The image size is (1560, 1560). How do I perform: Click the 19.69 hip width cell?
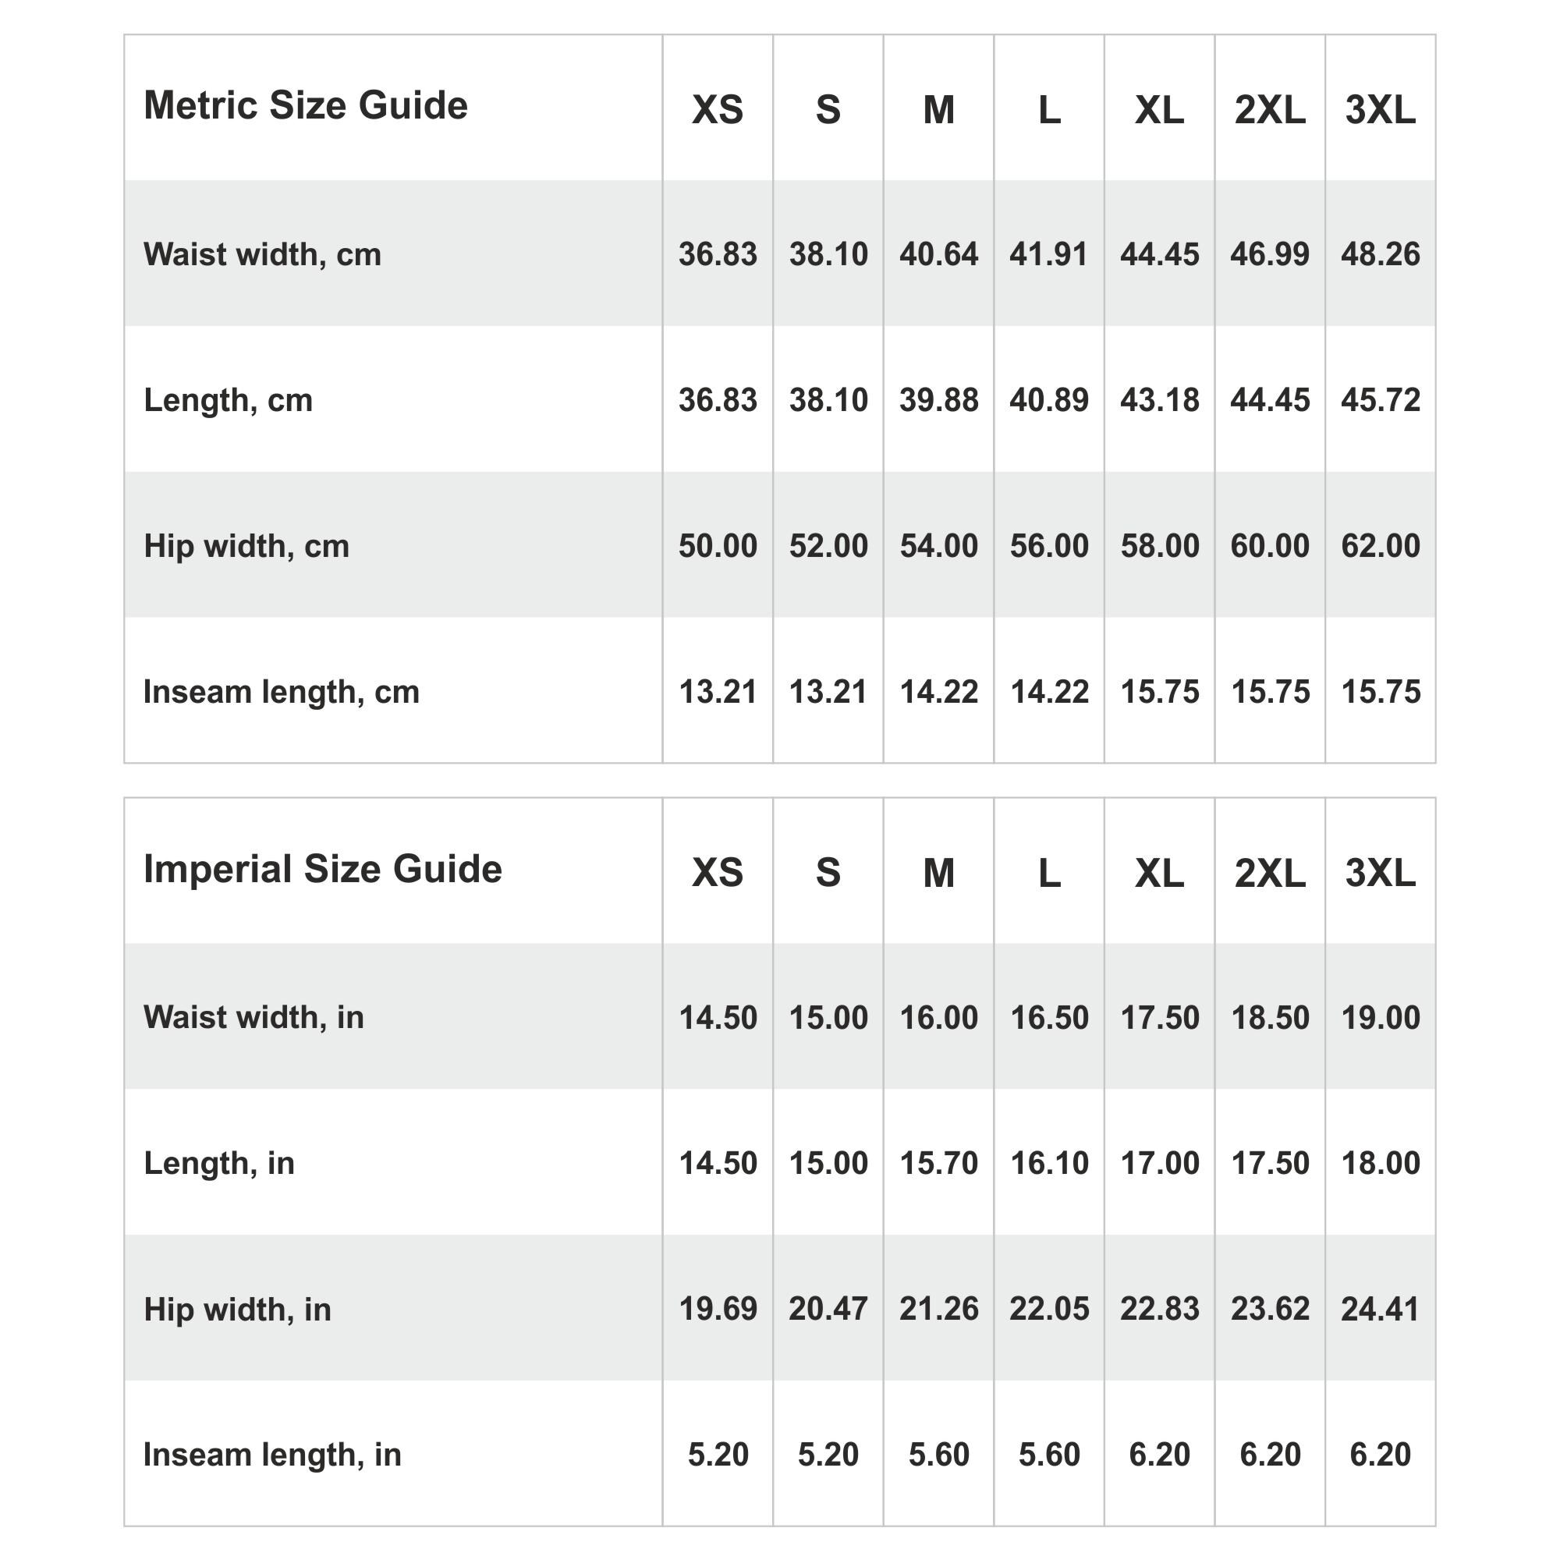pos(717,1309)
